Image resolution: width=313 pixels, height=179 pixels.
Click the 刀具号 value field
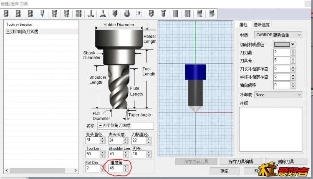coord(282,60)
